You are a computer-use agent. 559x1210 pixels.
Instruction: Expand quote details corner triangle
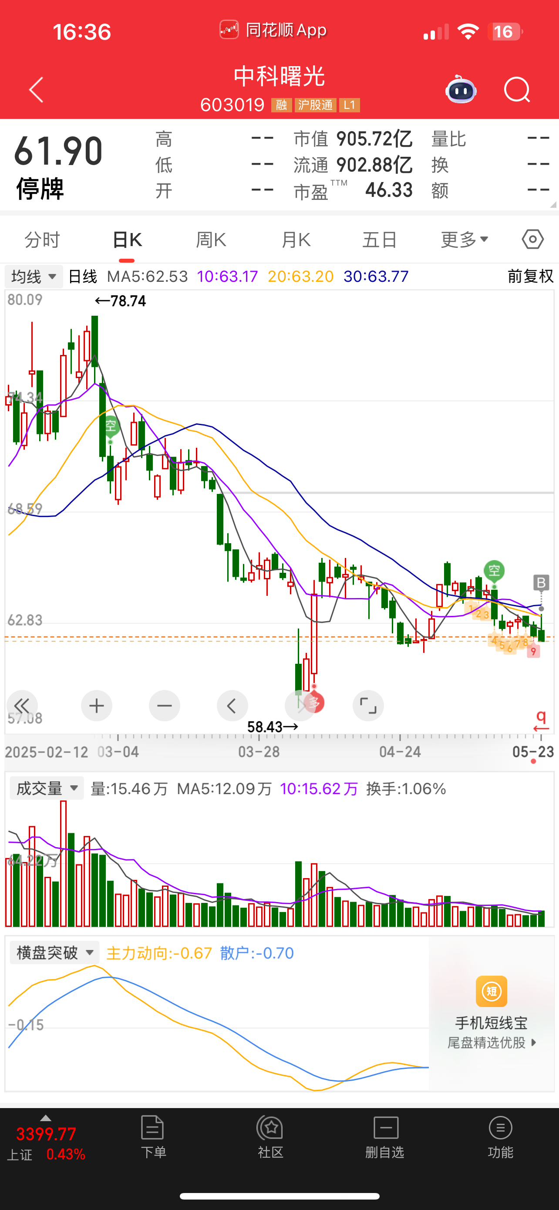[x=553, y=204]
